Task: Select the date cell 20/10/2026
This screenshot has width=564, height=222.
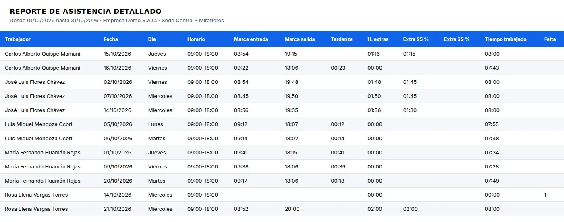Action: point(118,181)
